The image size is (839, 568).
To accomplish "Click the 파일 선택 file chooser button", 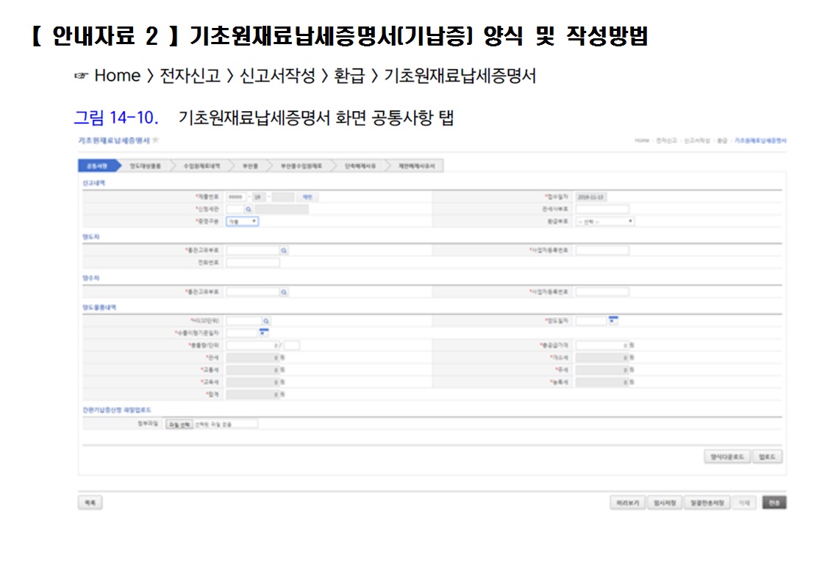I will (x=179, y=424).
